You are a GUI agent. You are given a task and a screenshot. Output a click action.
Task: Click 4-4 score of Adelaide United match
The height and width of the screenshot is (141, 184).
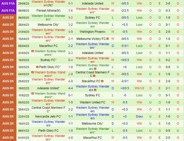pyautogui.click(x=70, y=88)
